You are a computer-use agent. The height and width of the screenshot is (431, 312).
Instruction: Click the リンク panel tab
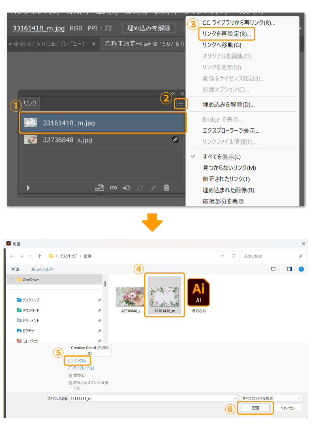30,103
